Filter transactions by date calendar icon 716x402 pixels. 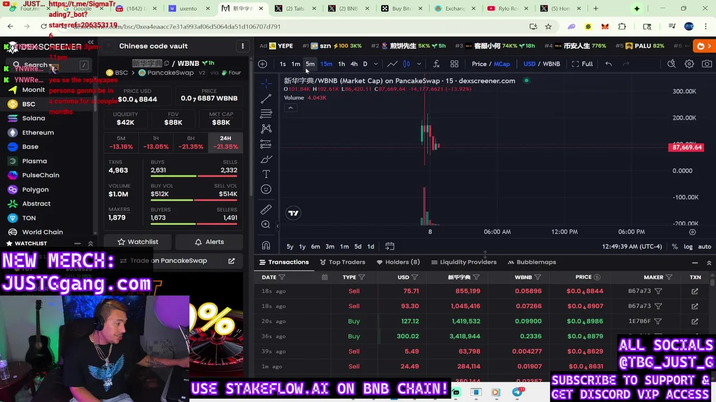pyautogui.click(x=324, y=277)
